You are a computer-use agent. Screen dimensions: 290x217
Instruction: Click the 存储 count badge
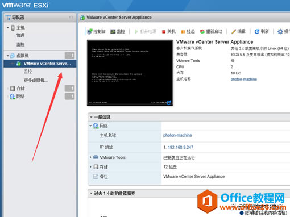[69, 89]
